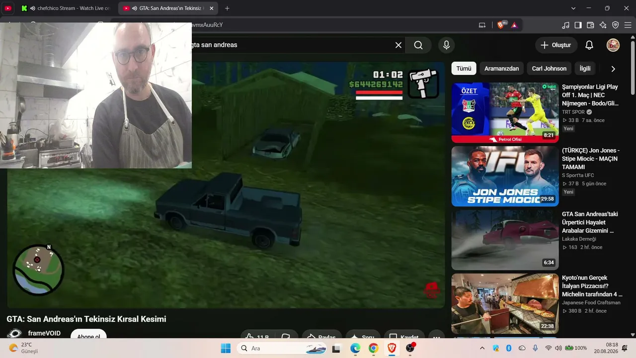
Task: Open Şampiyonlar Ligi Play Off video title
Action: pos(590,95)
